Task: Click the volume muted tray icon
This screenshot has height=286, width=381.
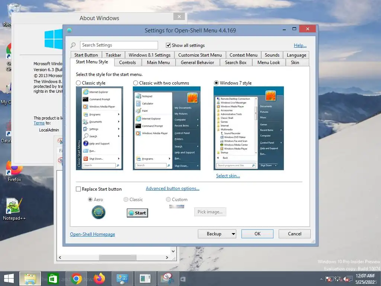Action: click(x=346, y=279)
